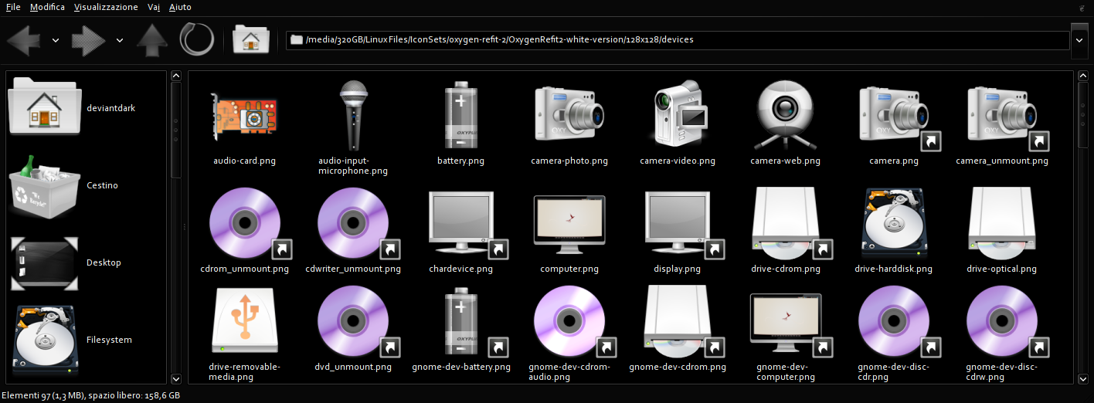Click the sidebar vertical scrollbar thumb
1094x403 pixels.
coord(176,130)
